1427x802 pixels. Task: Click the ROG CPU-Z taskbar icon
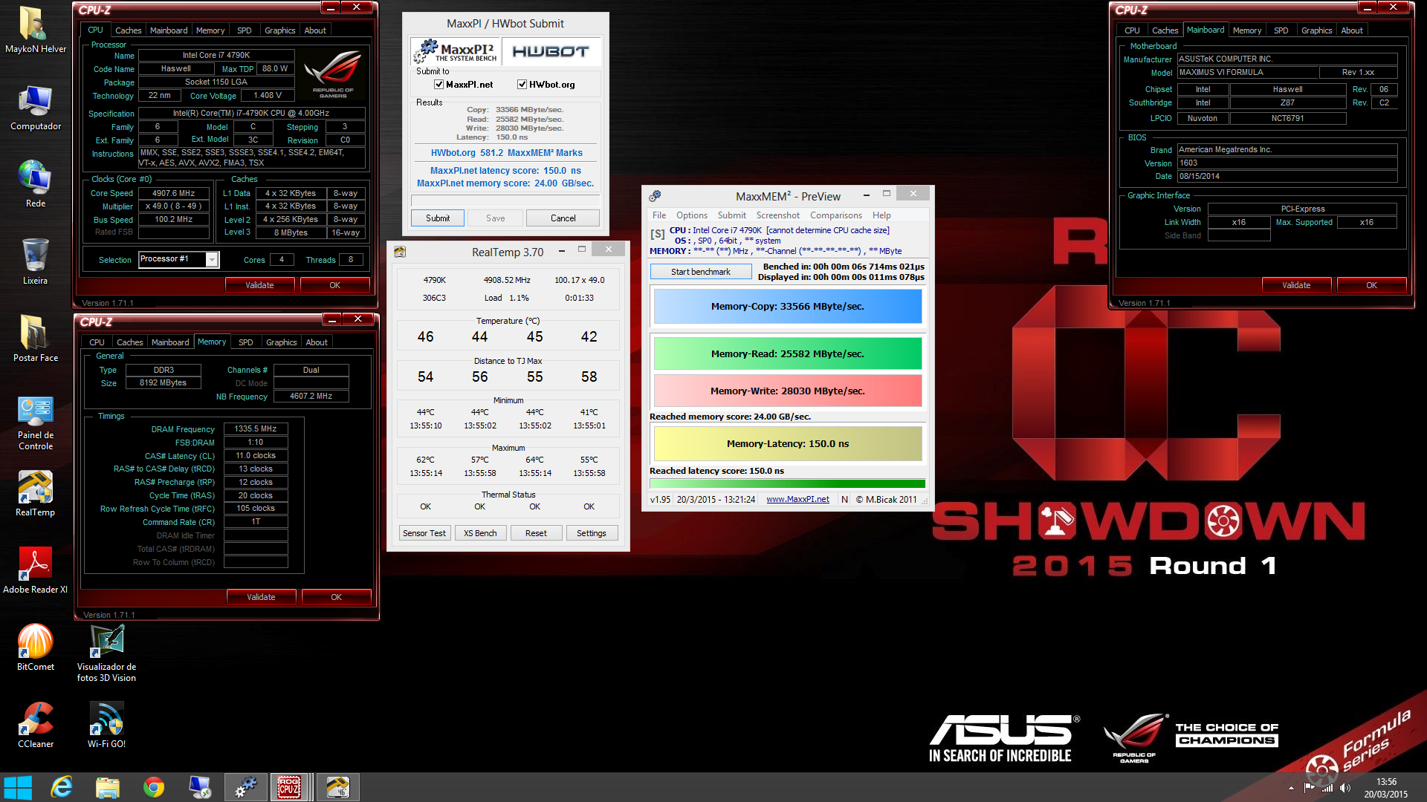[x=289, y=787]
